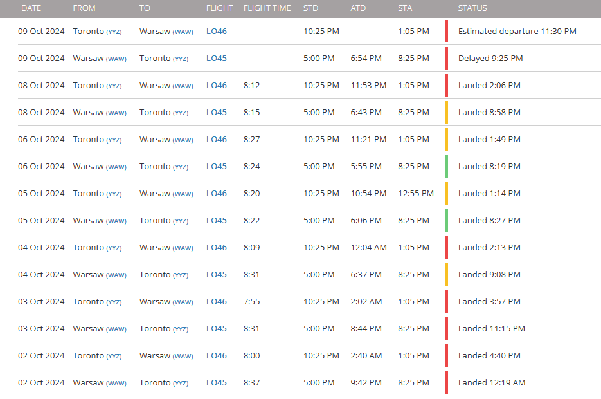Image resolution: width=601 pixels, height=399 pixels.
Task: Click the FLIGHT TIME column header
Action: click(x=267, y=8)
